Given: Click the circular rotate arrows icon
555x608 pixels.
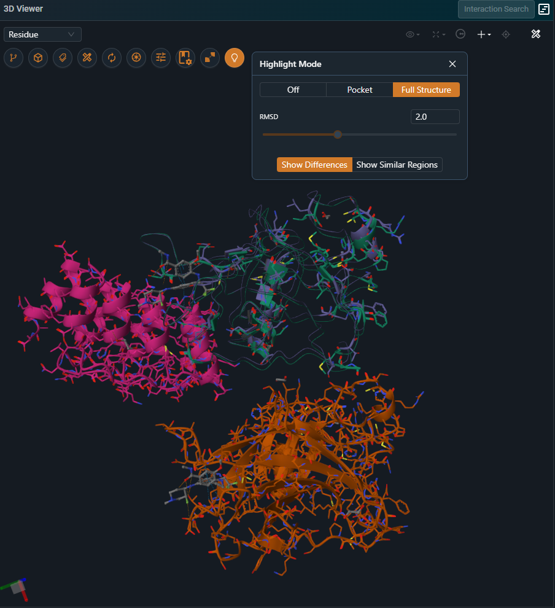Looking at the screenshot, I should coord(112,58).
